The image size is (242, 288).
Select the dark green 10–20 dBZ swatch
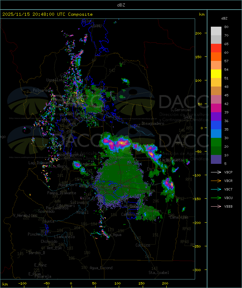point(216,150)
